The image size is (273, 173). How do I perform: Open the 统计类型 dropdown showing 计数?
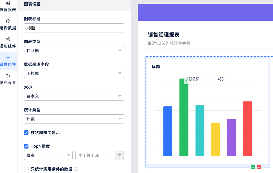(74, 119)
